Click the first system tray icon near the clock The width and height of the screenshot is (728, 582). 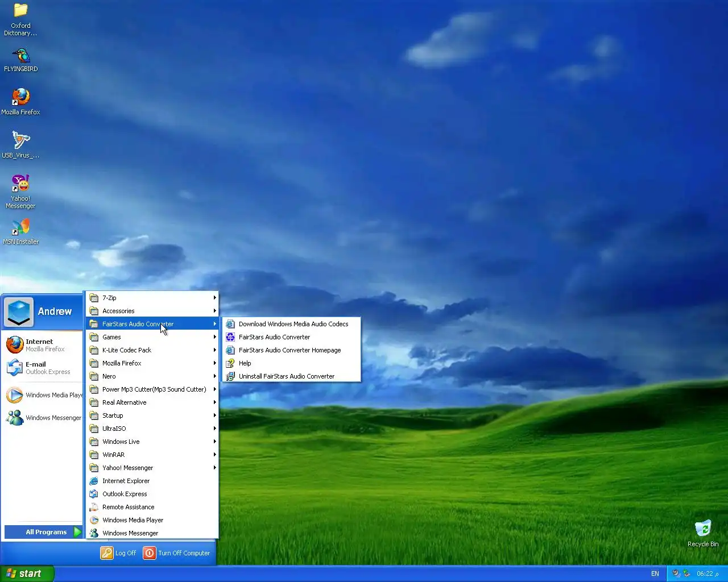[x=676, y=573]
